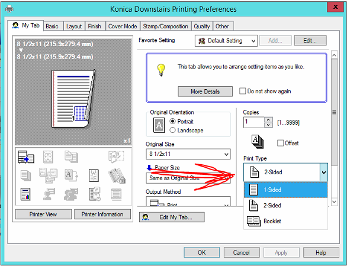Click the scheduled document clock icon

95,194
